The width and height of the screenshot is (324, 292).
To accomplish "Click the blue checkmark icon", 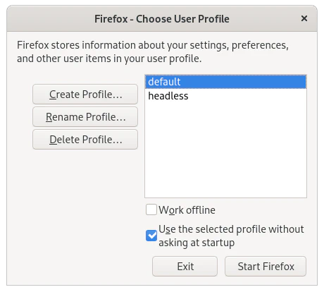I will point(151,236).
